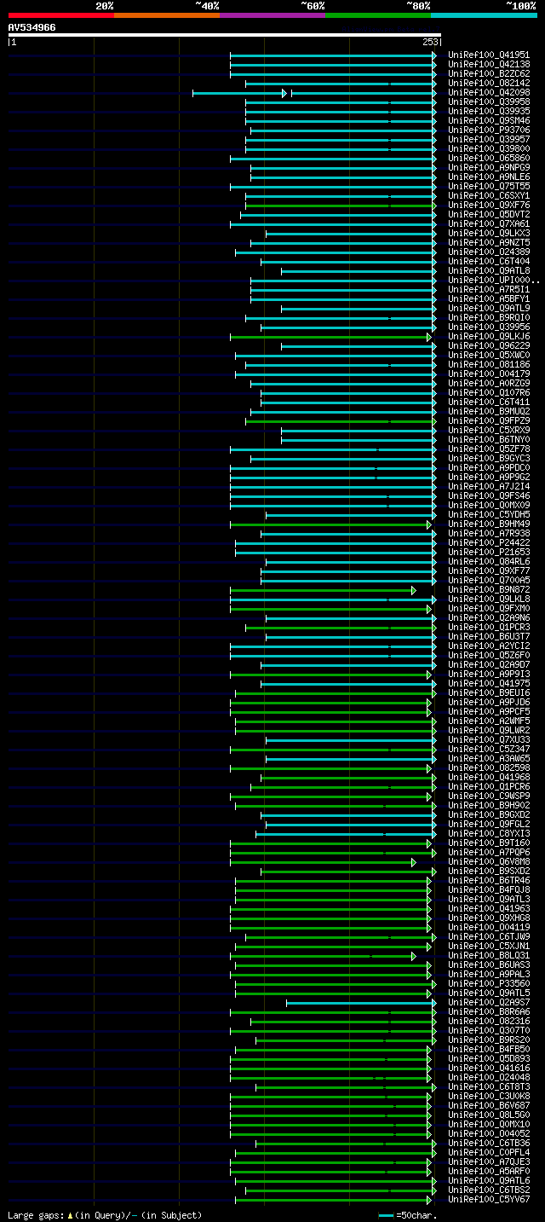Screen dimensions: 545x1222
Task: Click the UniRef100_C0PFL4 entry
Action: pos(489,1153)
